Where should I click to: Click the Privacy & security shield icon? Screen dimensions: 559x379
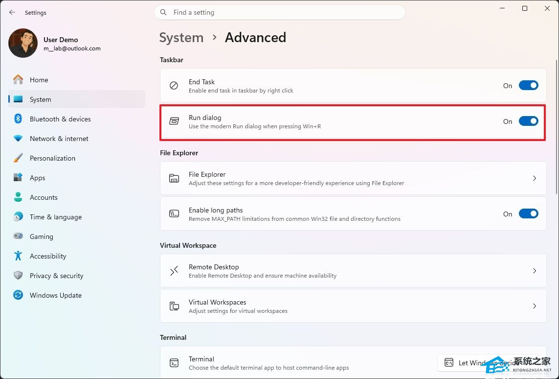[18, 276]
